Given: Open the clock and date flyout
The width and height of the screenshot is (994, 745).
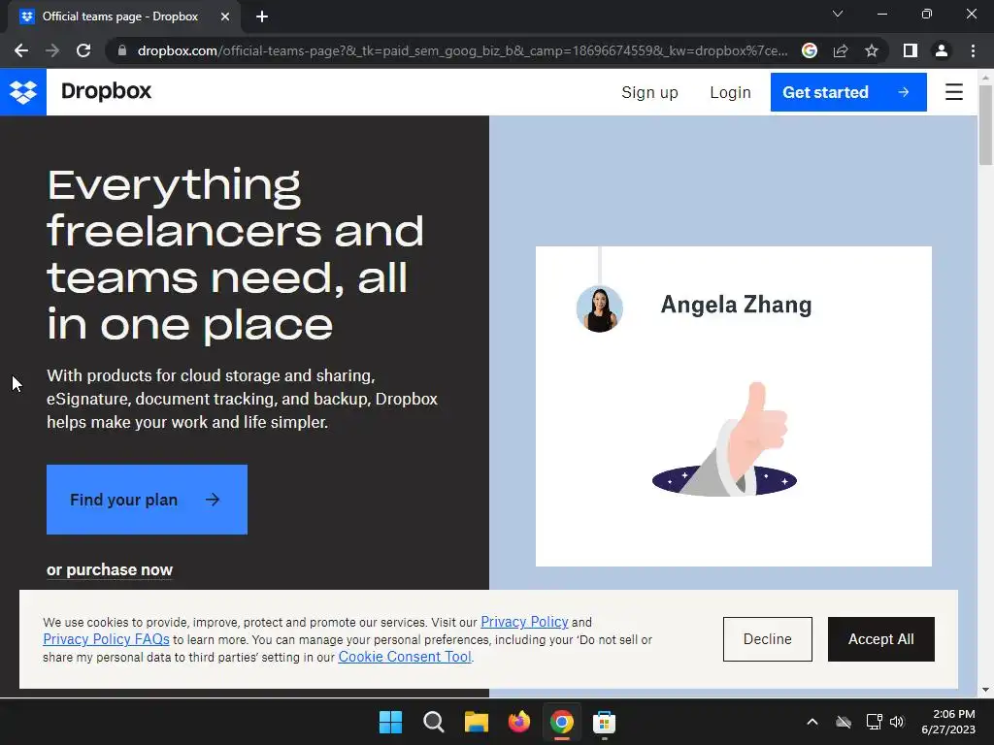Looking at the screenshot, I should click(948, 722).
